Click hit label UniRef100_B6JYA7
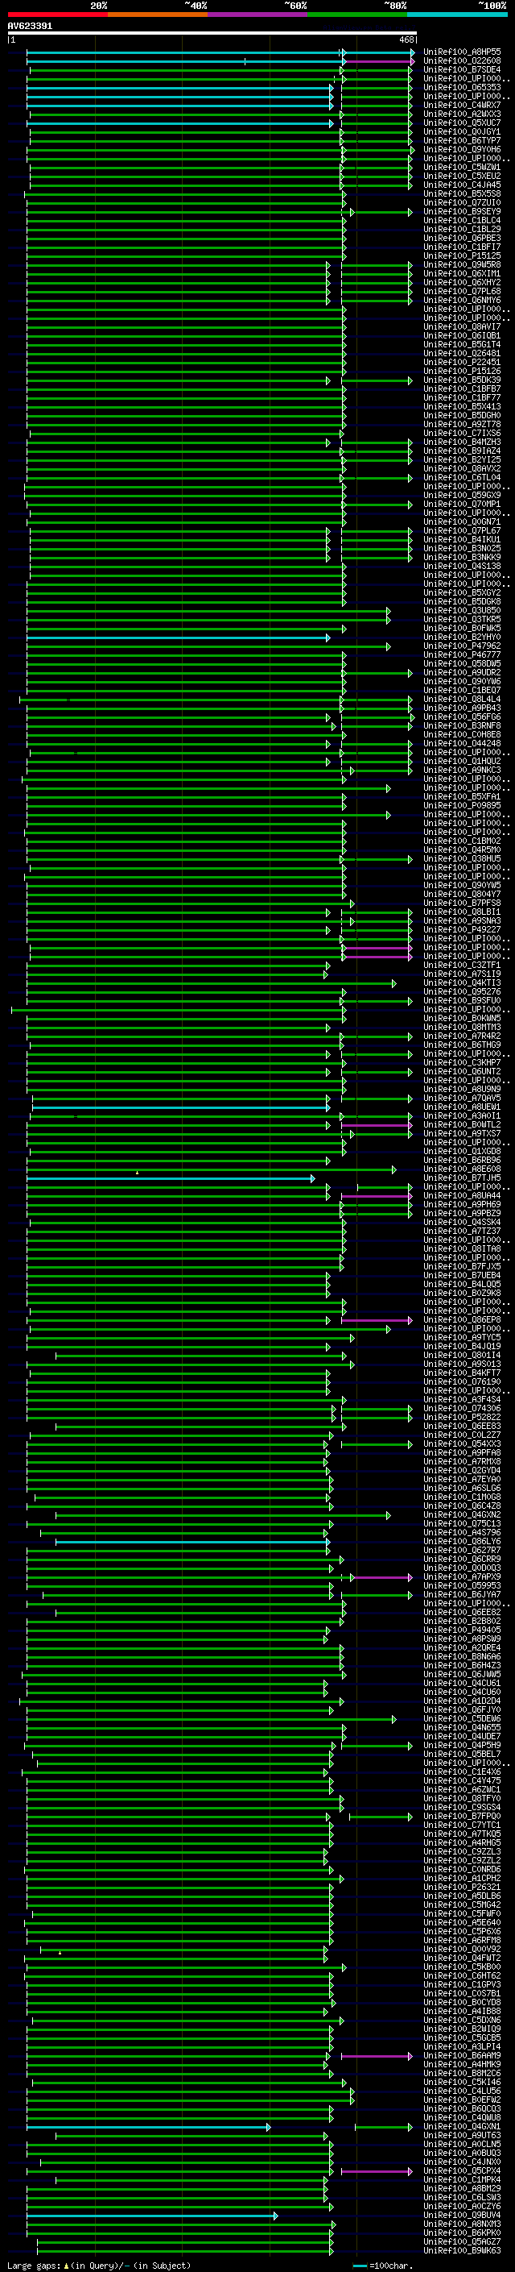Viewport: 515px width, 2272px height. [462, 1595]
